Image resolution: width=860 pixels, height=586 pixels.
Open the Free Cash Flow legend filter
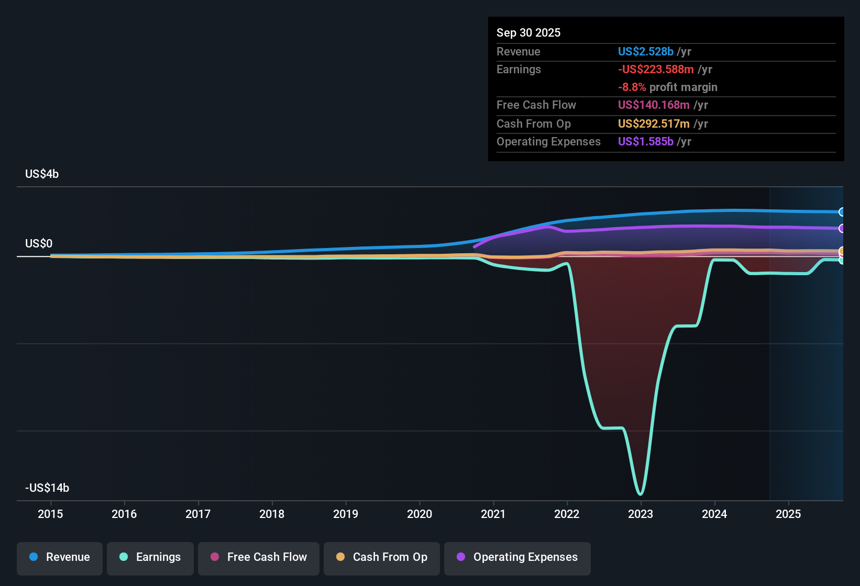click(258, 557)
